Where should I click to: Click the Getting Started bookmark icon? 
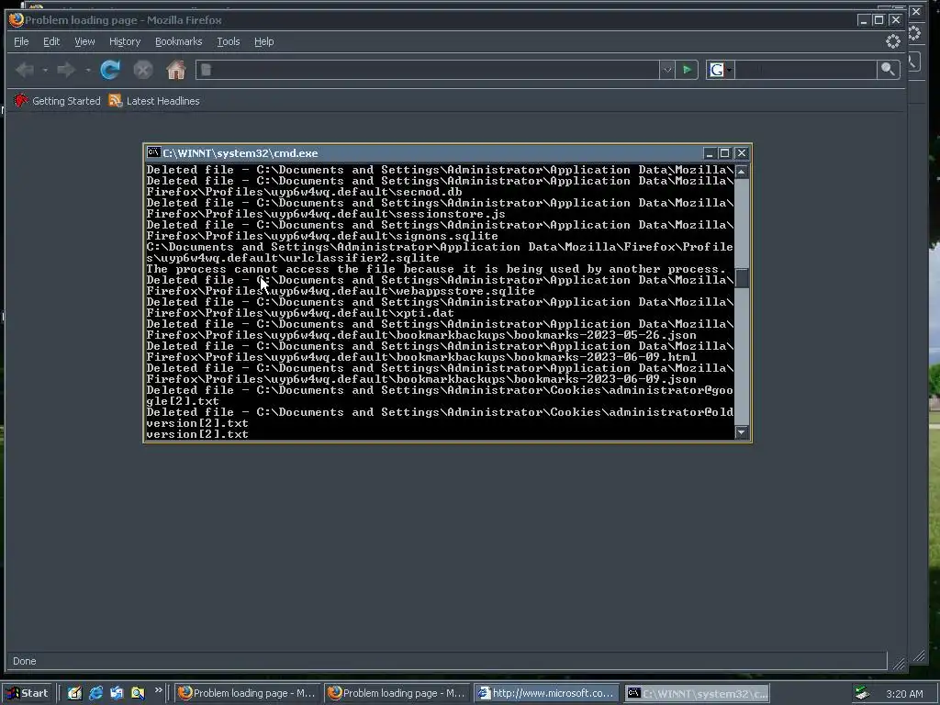click(21, 100)
